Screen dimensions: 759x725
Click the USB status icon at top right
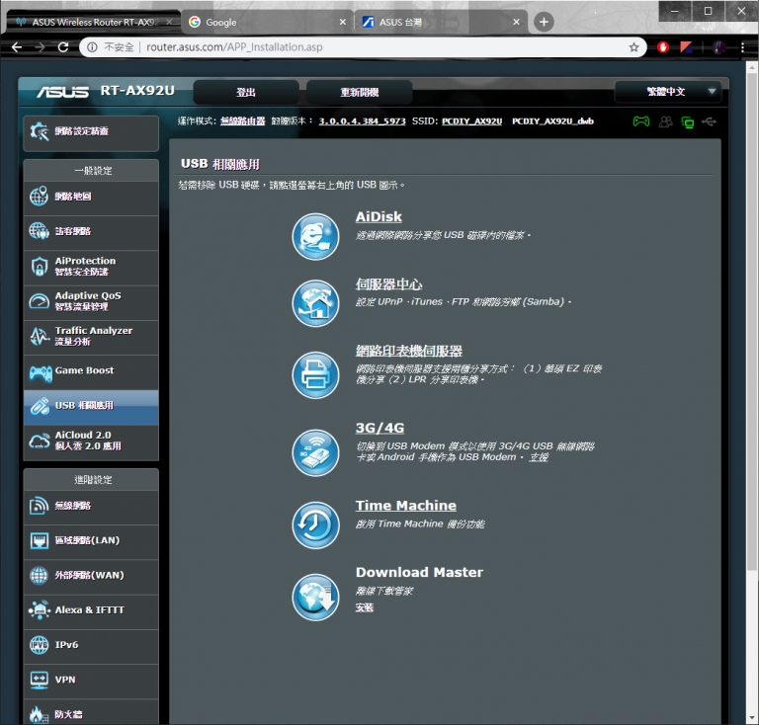pos(710,121)
